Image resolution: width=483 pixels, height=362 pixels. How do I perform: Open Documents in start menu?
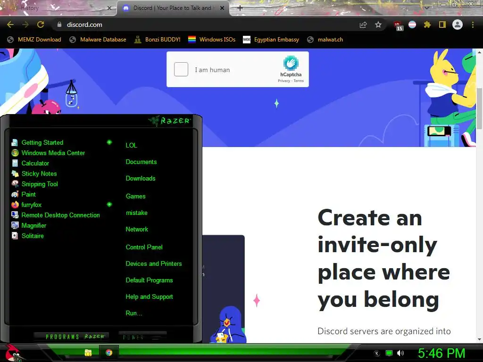pyautogui.click(x=141, y=162)
